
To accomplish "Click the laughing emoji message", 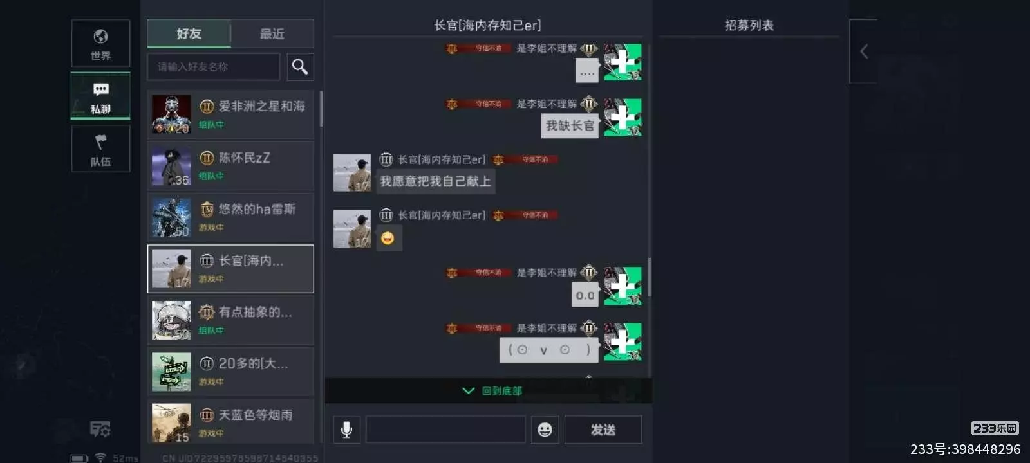I will (x=388, y=239).
